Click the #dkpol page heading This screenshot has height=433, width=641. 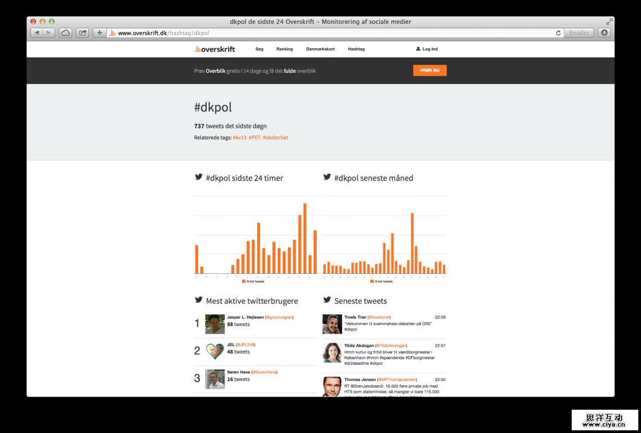[x=213, y=107]
